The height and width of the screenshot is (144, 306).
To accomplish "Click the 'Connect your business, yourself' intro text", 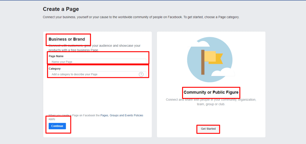I will [x=141, y=17].
